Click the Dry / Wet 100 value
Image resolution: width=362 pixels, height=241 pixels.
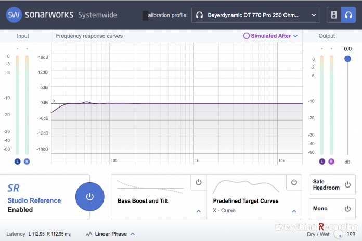pyautogui.click(x=351, y=234)
